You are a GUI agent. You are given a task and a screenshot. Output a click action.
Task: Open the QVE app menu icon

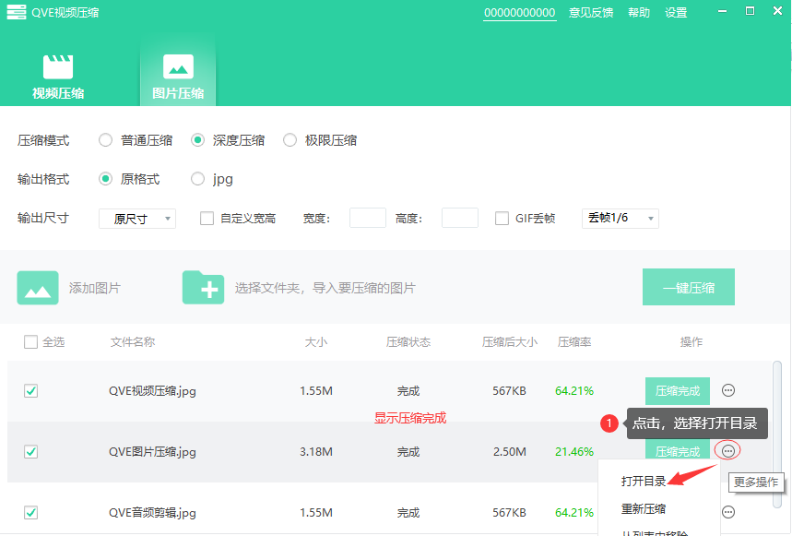point(17,12)
